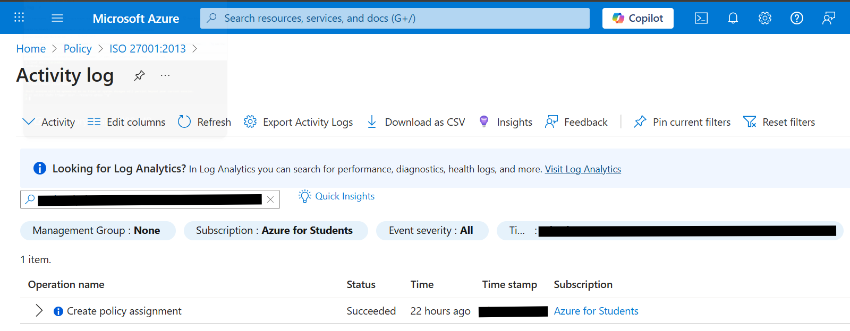850x331 pixels.
Task: Click the Copilot button
Action: [638, 18]
